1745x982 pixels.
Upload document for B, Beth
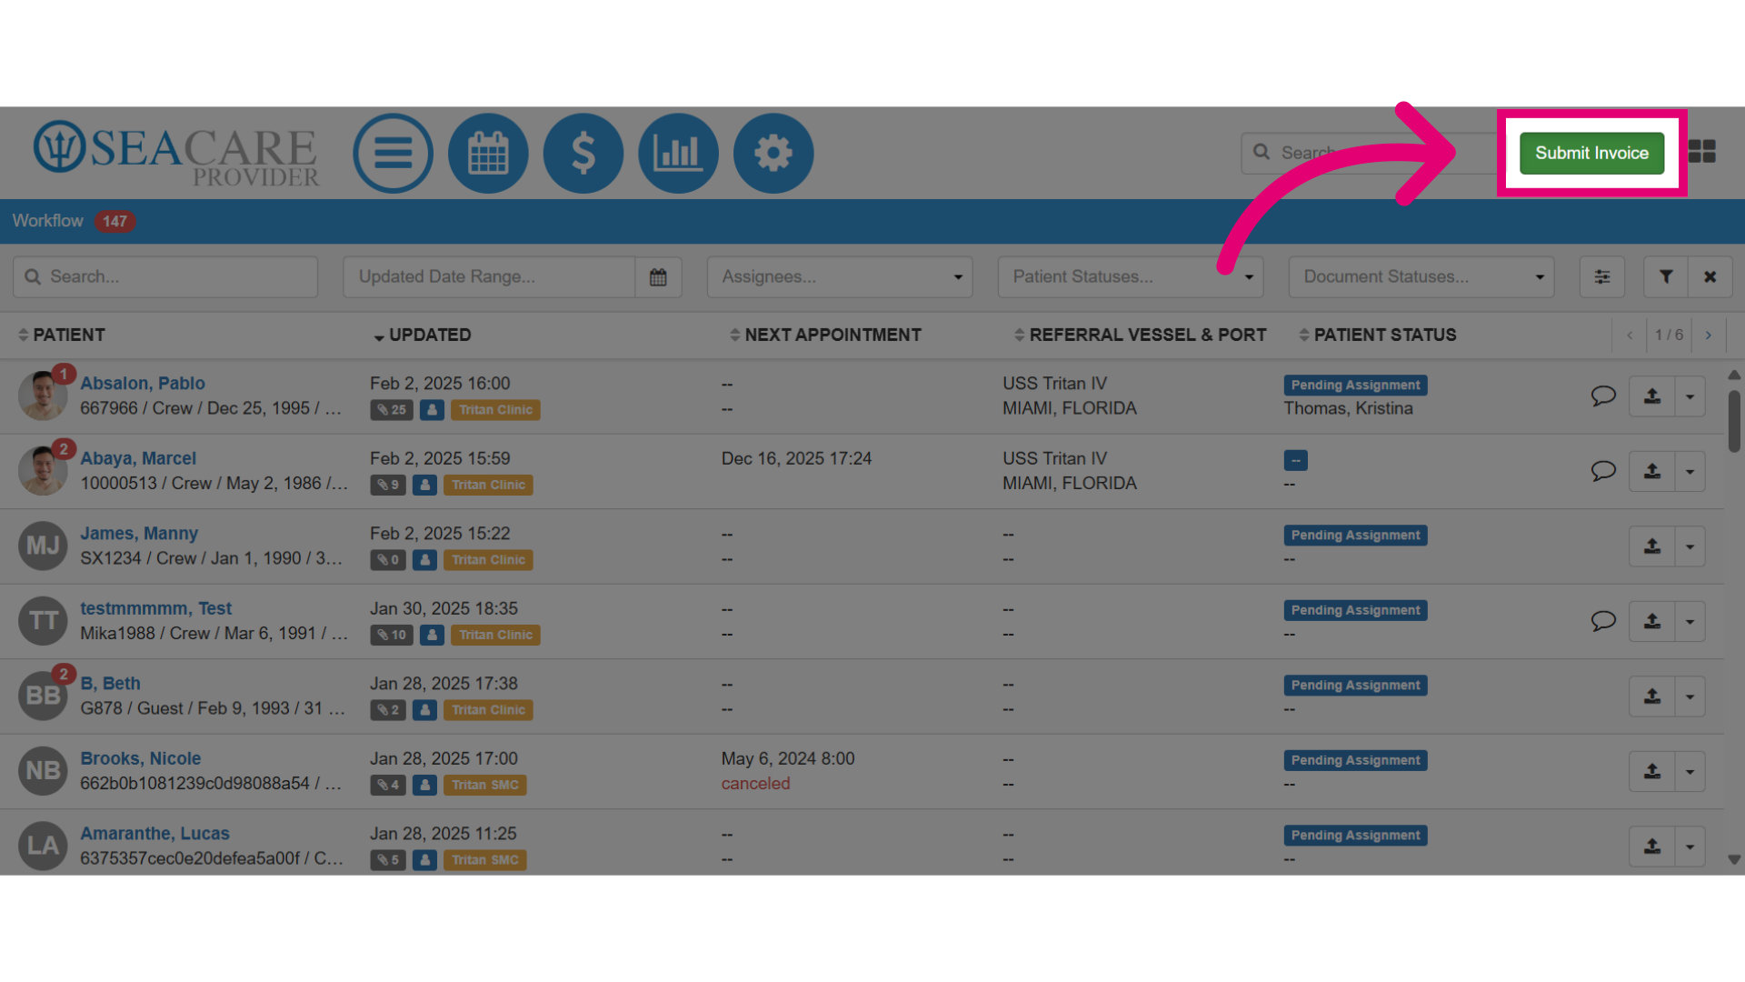pyautogui.click(x=1652, y=696)
